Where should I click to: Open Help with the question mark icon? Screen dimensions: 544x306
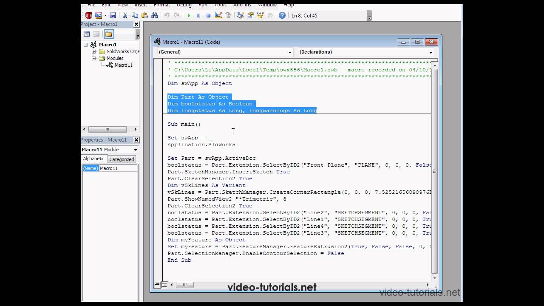[x=282, y=15]
